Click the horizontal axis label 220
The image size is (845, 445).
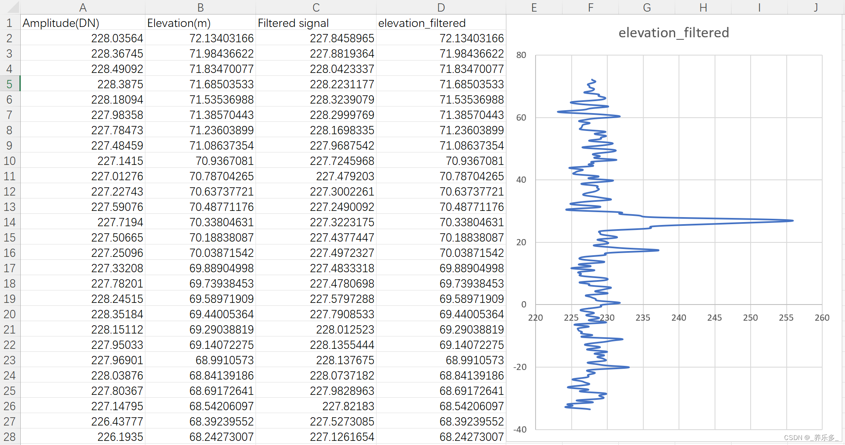[535, 318]
